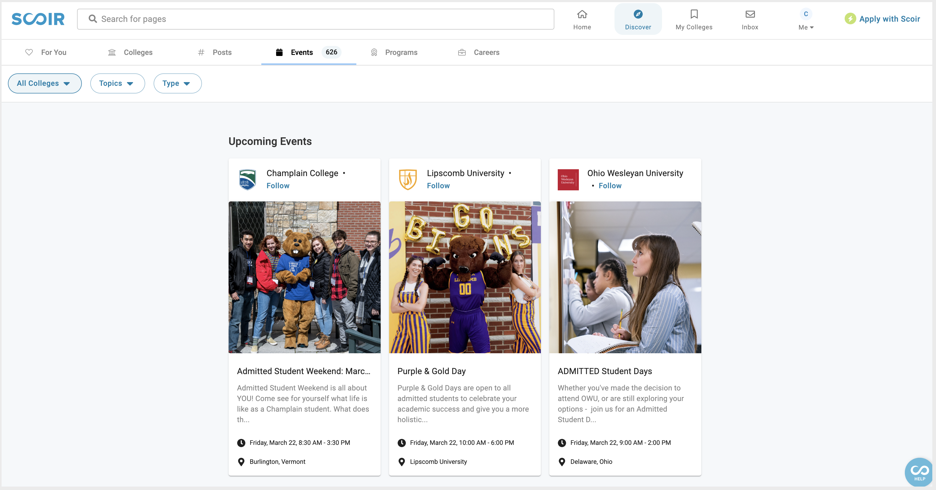Open Apply with Scoir link
This screenshot has height=490, width=936.
[889, 19]
